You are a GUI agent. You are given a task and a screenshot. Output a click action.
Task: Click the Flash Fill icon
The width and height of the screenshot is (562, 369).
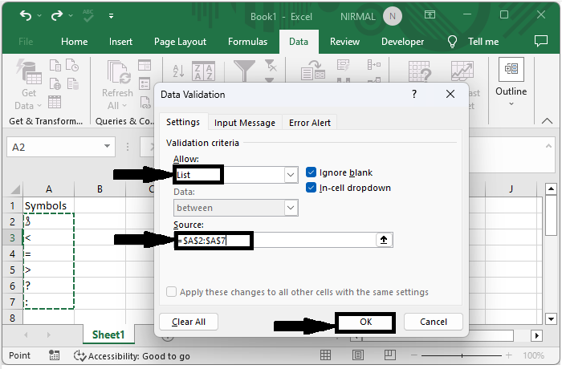click(x=343, y=66)
